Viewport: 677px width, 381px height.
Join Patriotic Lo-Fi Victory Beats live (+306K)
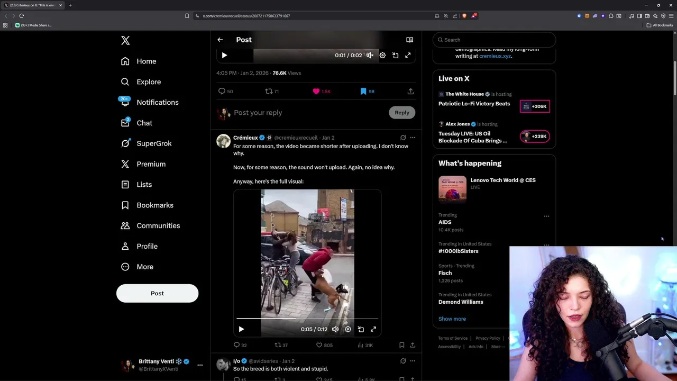[x=535, y=106]
